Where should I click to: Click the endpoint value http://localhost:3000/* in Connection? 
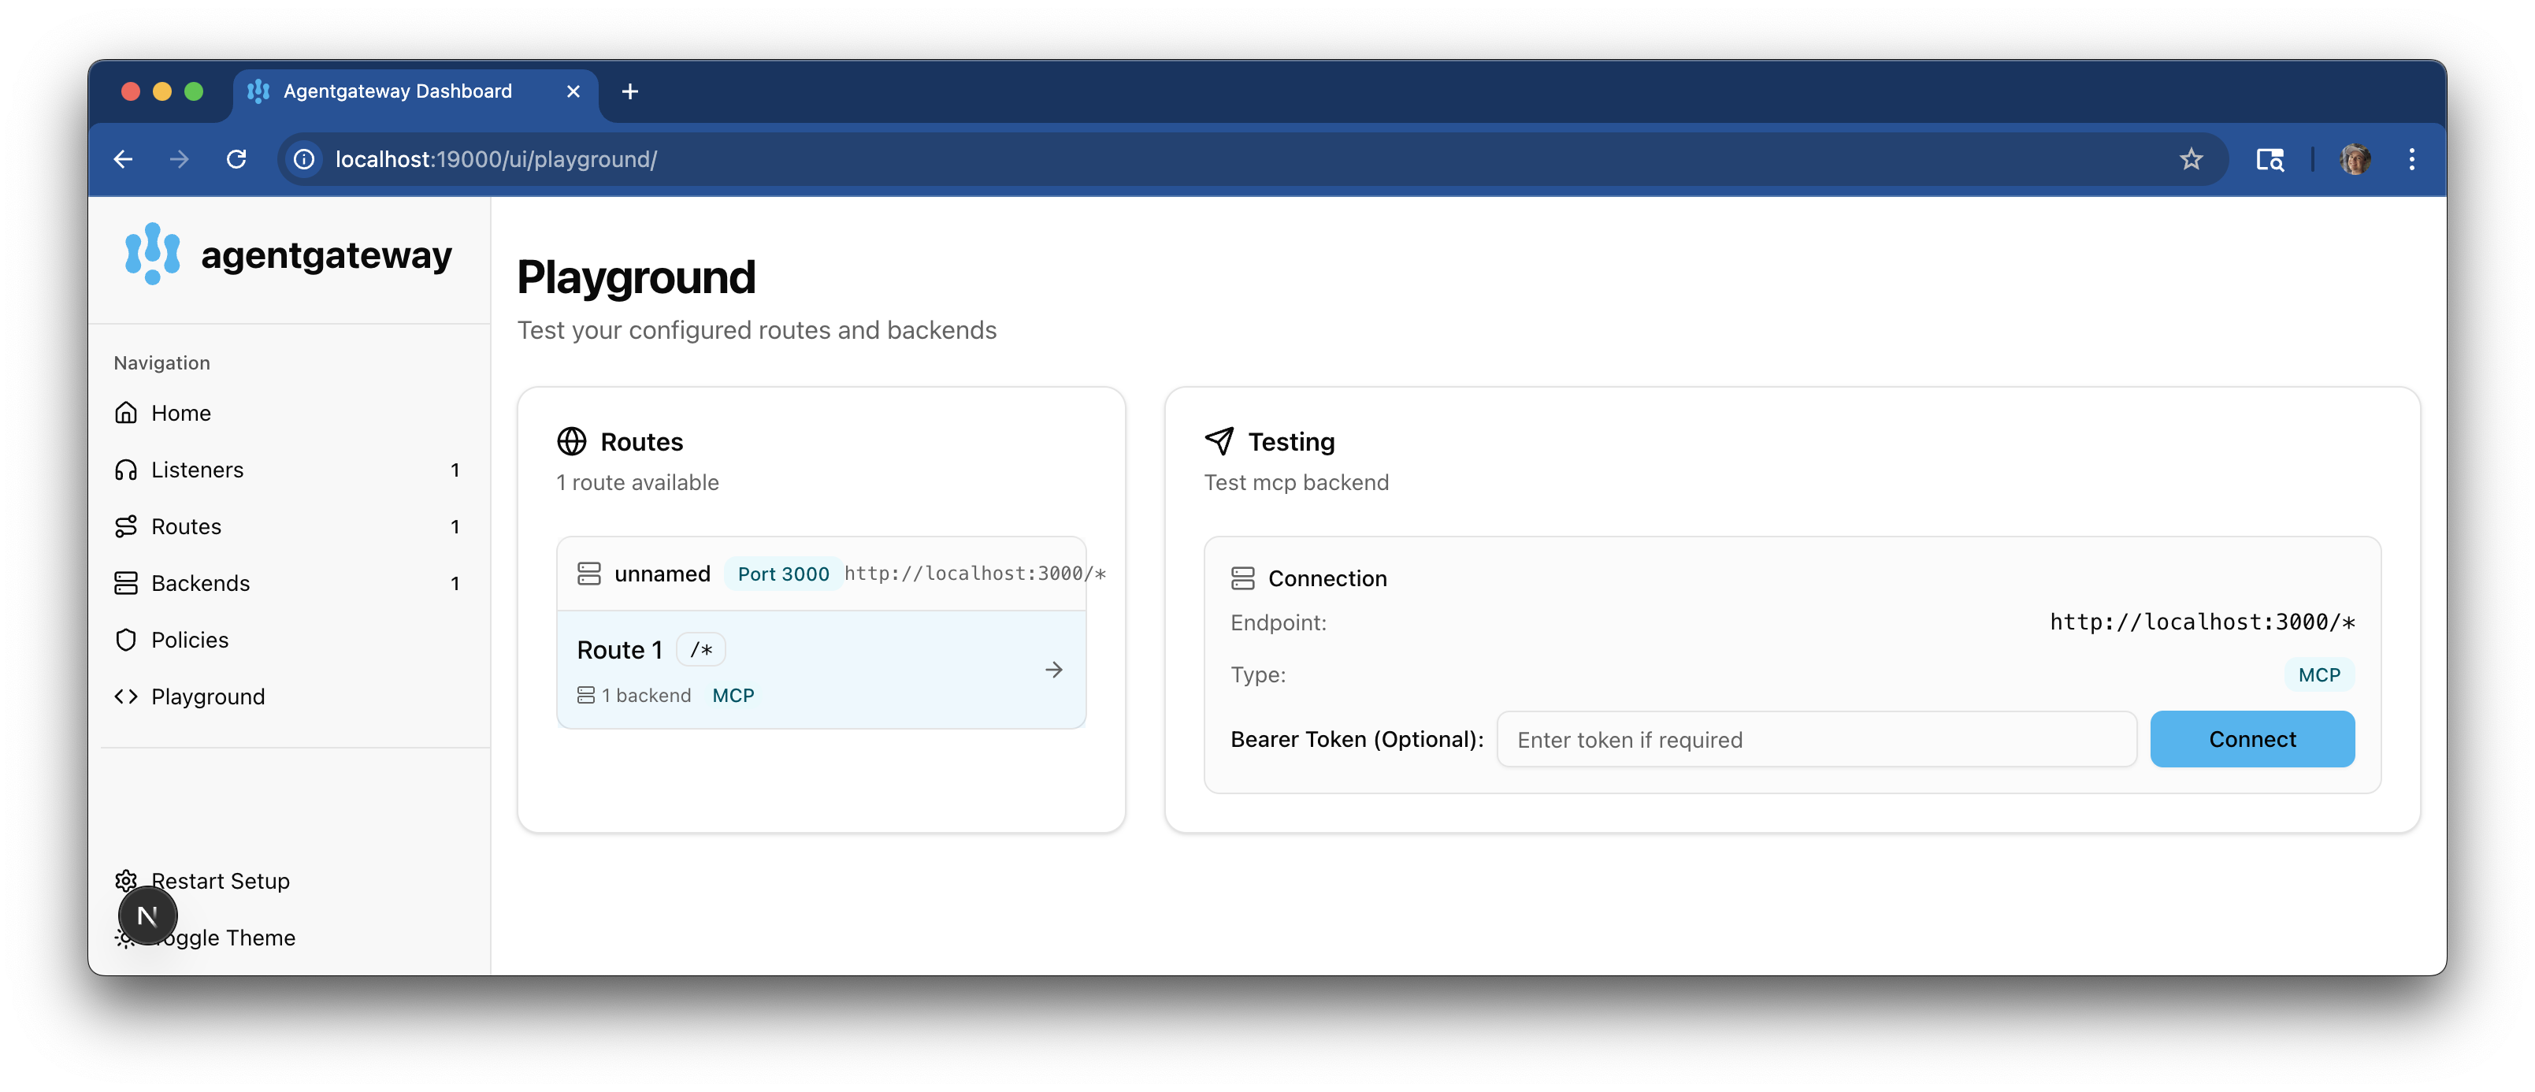pos(2203,622)
